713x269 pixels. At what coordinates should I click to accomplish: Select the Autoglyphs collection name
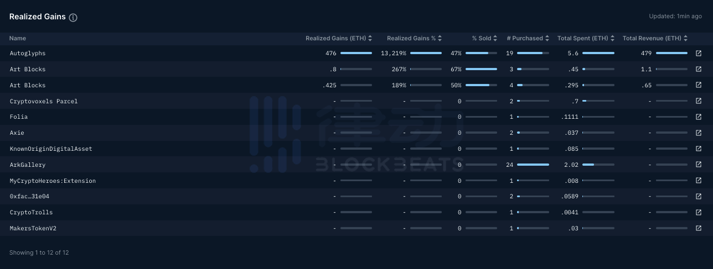click(x=28, y=54)
